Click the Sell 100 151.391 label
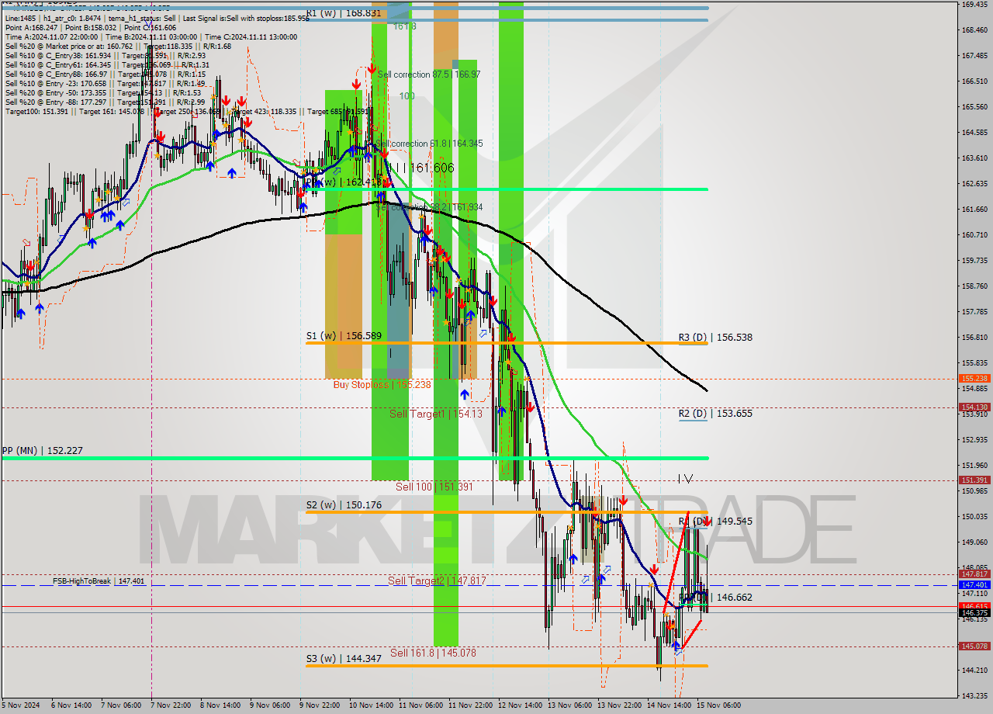This screenshot has width=993, height=714. click(x=434, y=487)
